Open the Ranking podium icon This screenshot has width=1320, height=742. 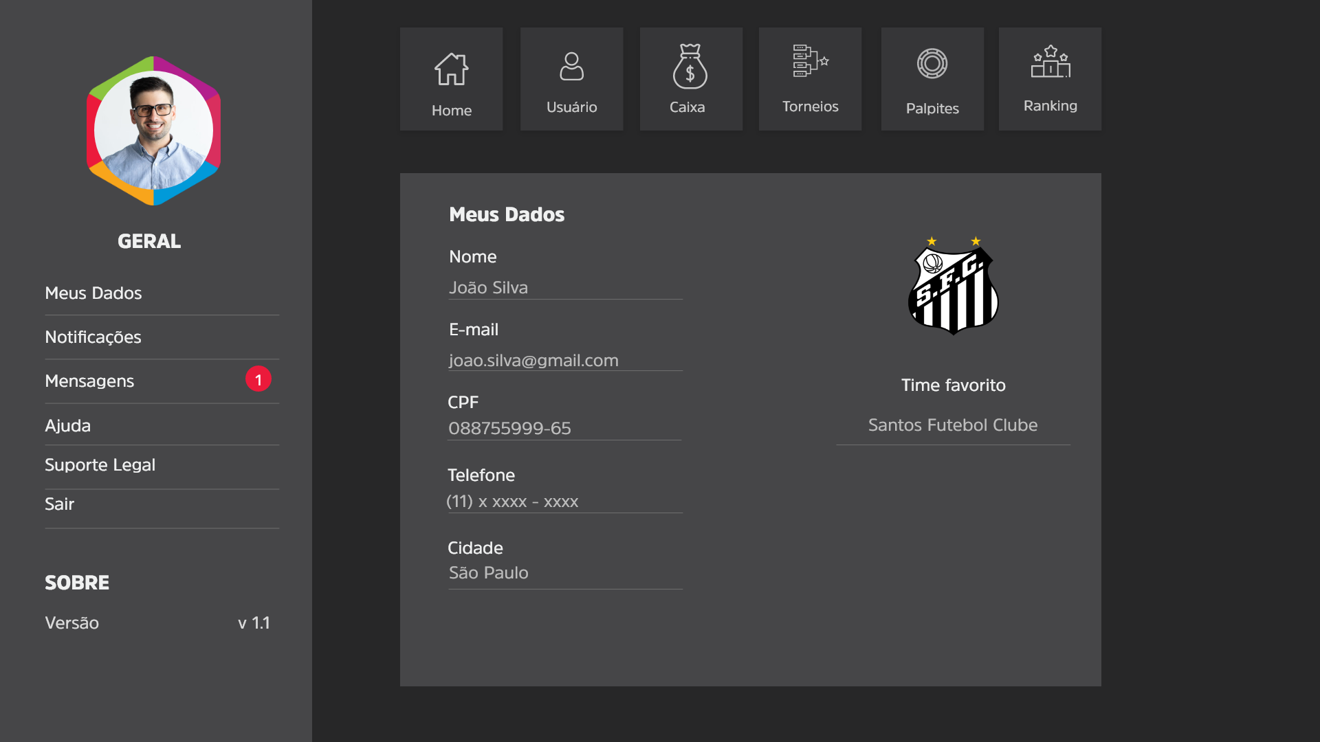coord(1050,62)
